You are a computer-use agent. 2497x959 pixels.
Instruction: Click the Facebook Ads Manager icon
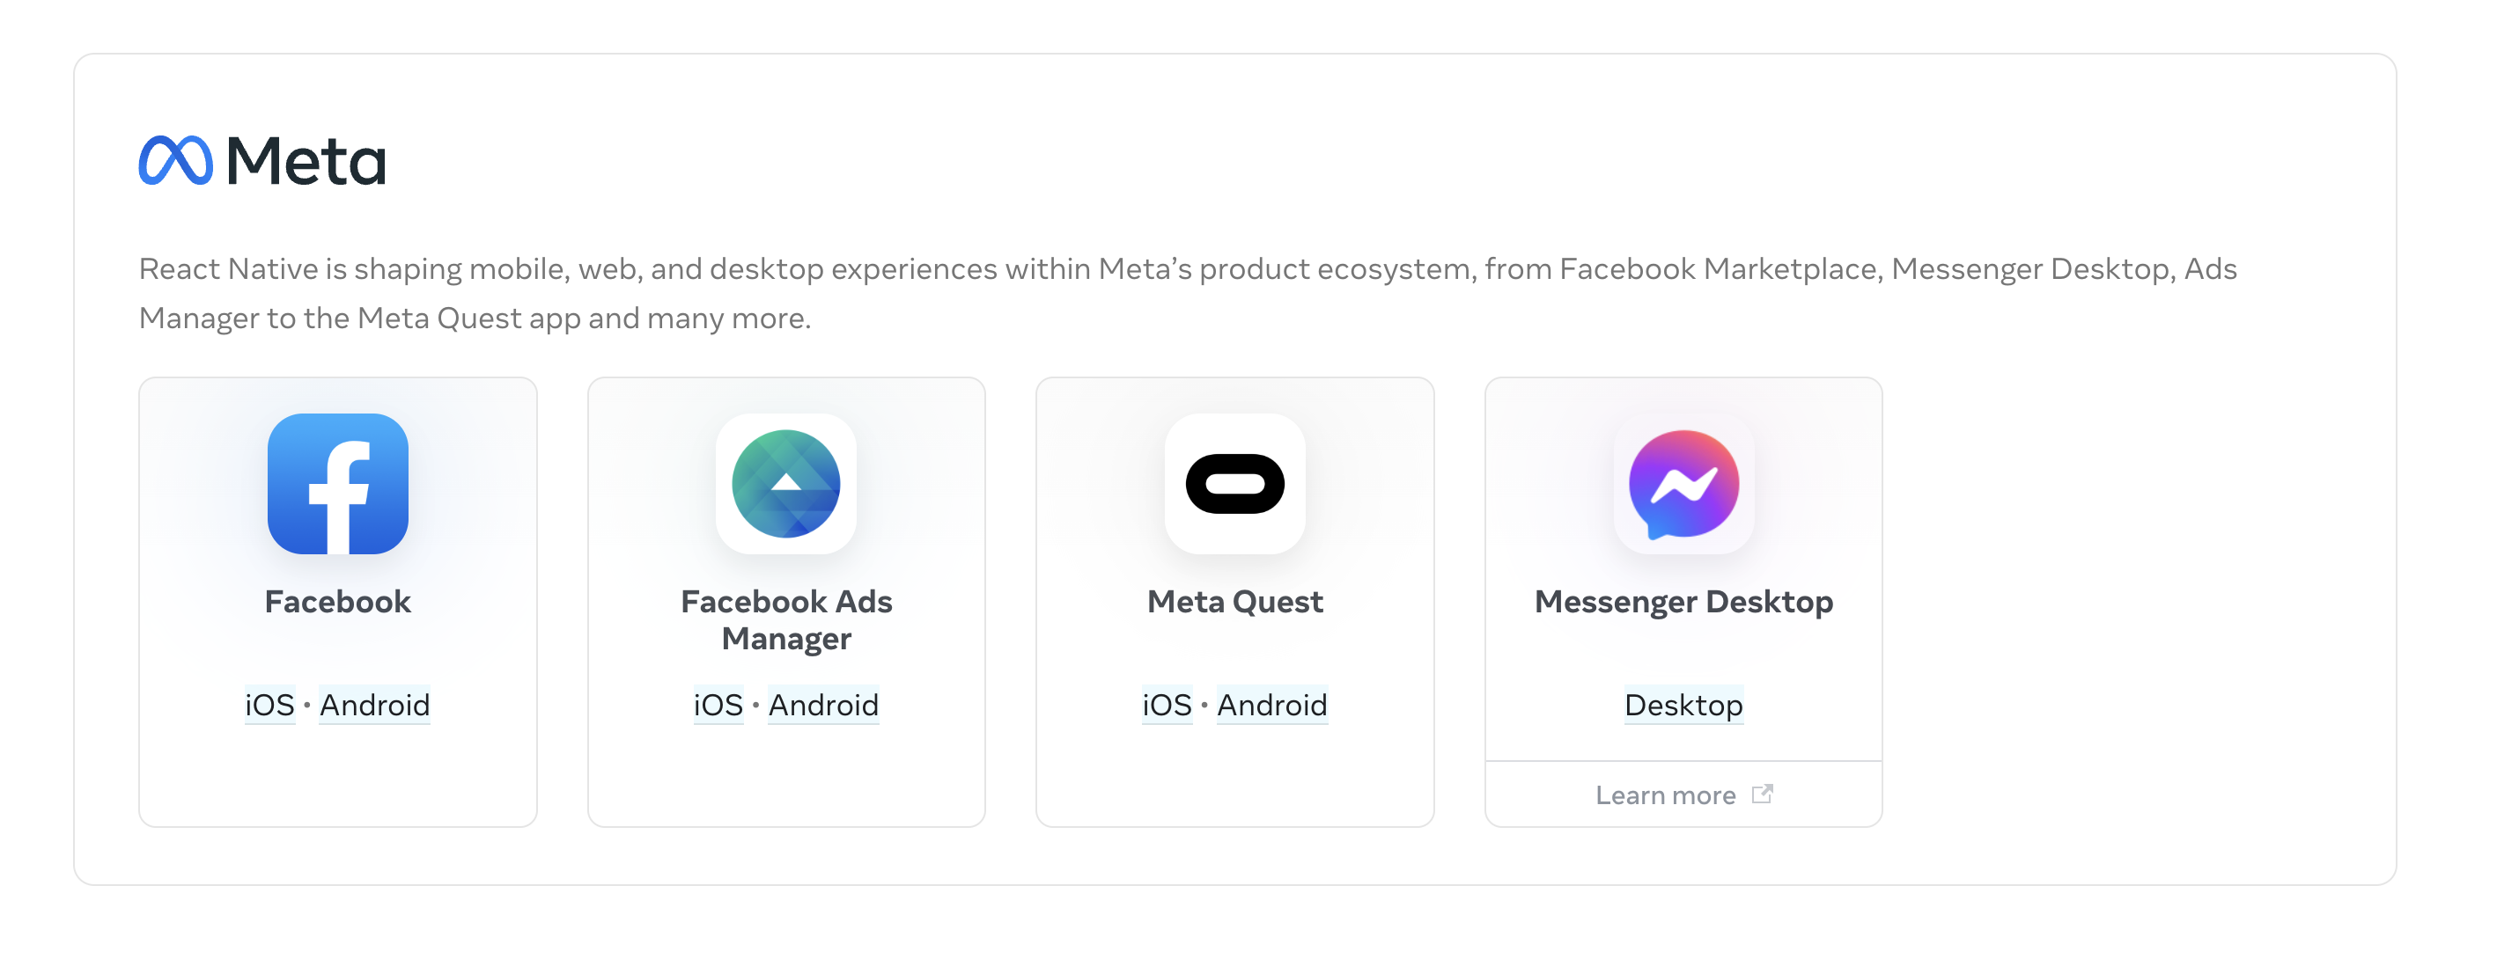point(785,483)
